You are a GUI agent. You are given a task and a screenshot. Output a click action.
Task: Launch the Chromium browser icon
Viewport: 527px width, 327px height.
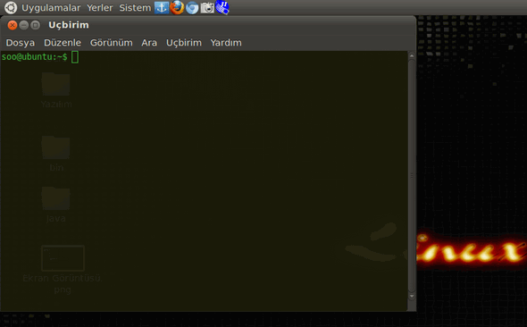192,8
